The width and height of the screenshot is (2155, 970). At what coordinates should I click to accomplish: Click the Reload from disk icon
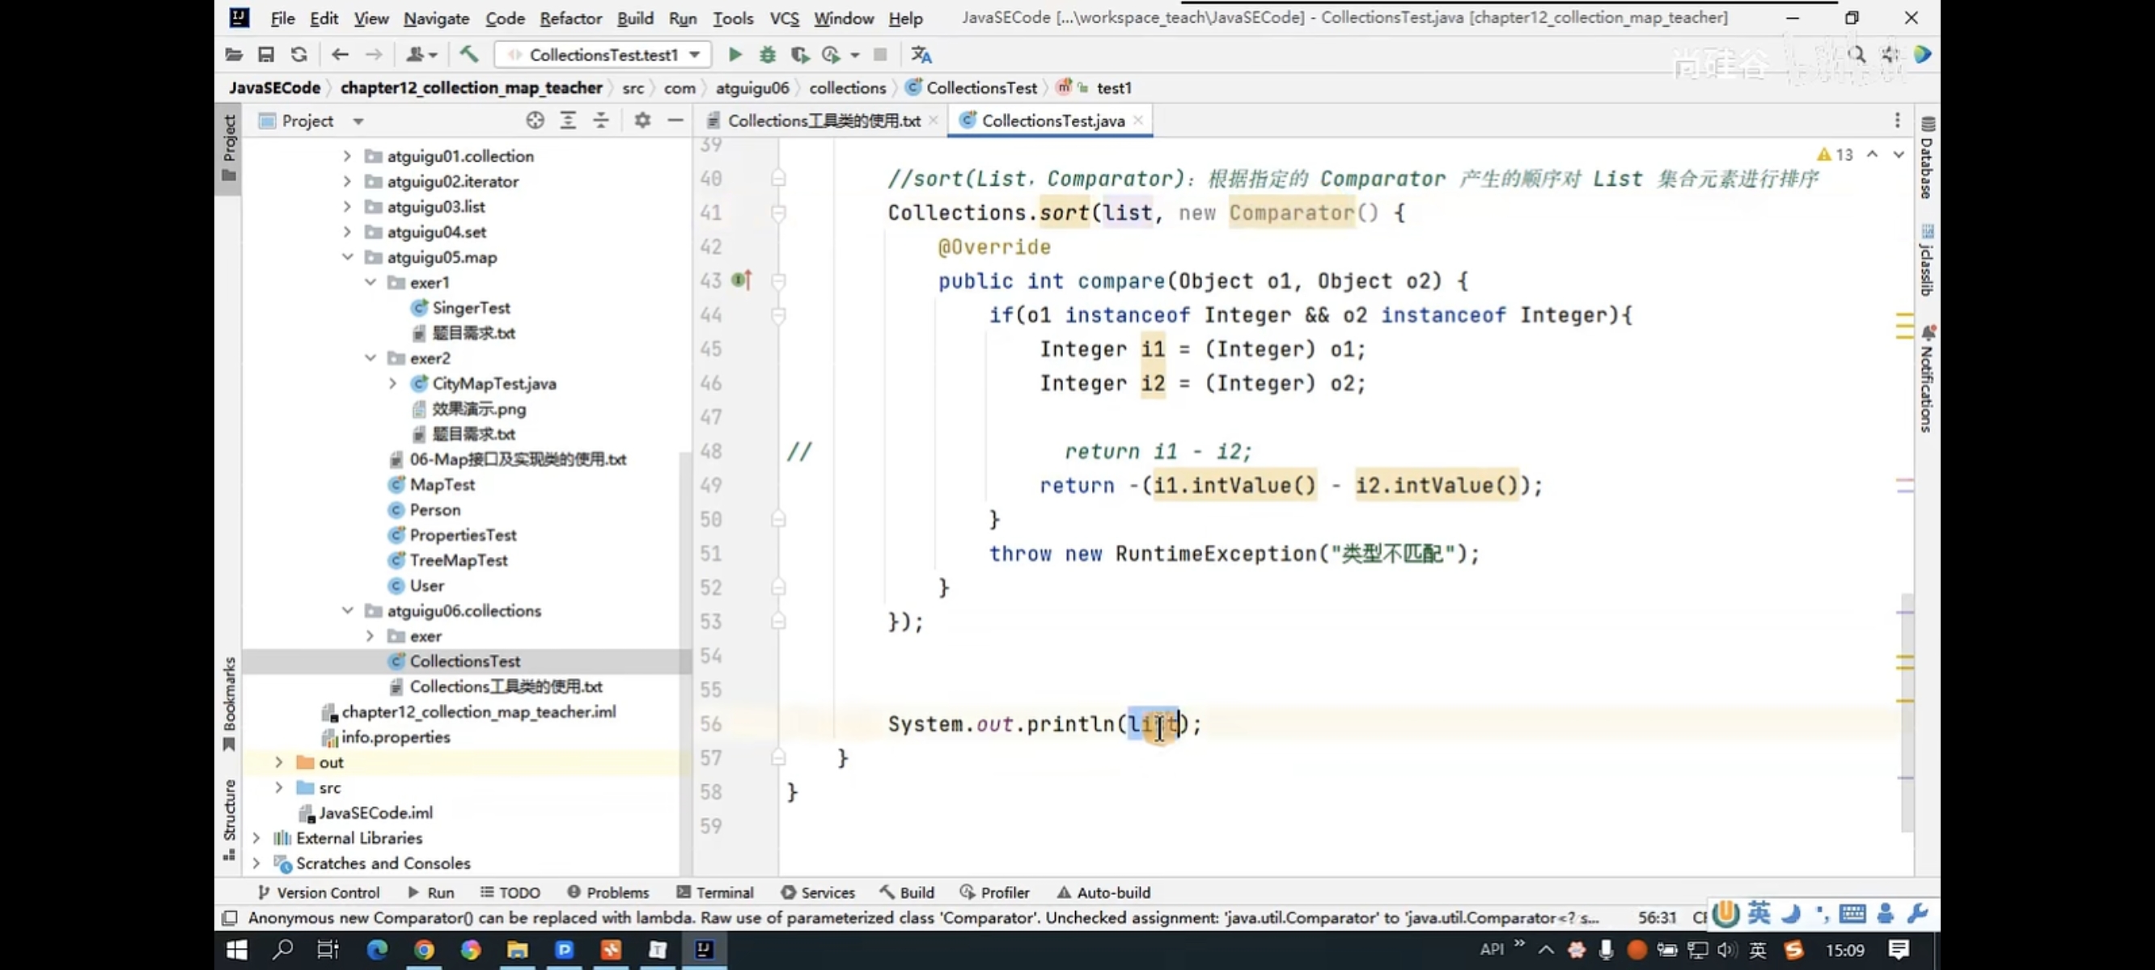pyautogui.click(x=298, y=54)
